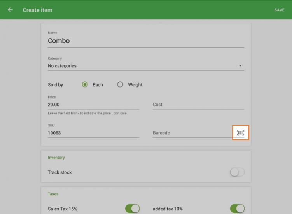Turn off the added tax 10% toggle
This screenshot has width=292, height=214.
point(237,209)
